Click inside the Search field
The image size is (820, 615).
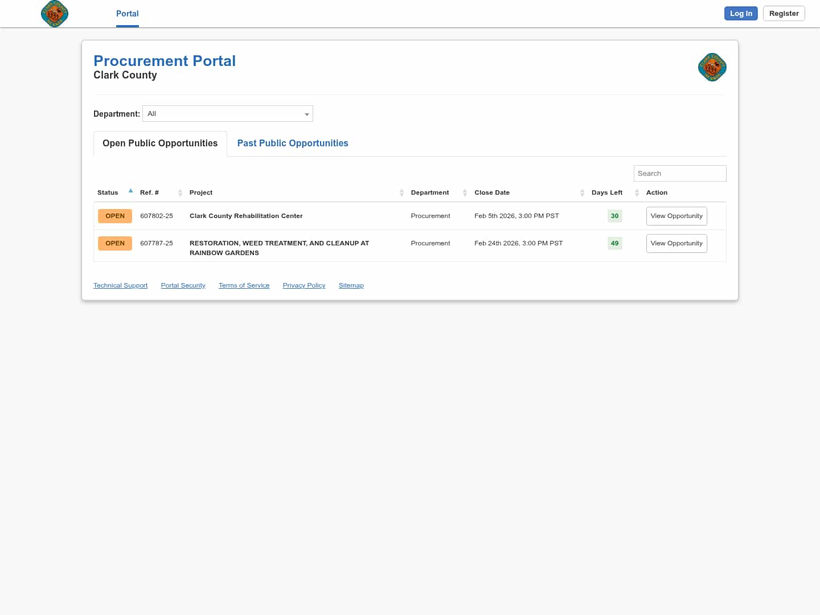point(679,173)
